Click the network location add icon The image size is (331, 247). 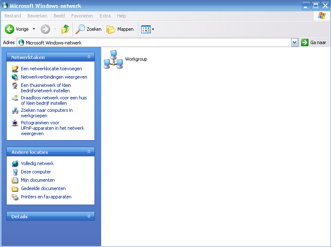pos(15,69)
